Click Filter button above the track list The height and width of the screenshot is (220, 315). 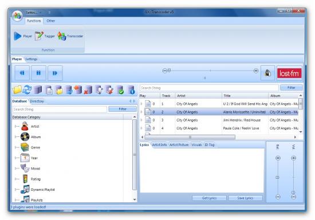click(x=292, y=88)
